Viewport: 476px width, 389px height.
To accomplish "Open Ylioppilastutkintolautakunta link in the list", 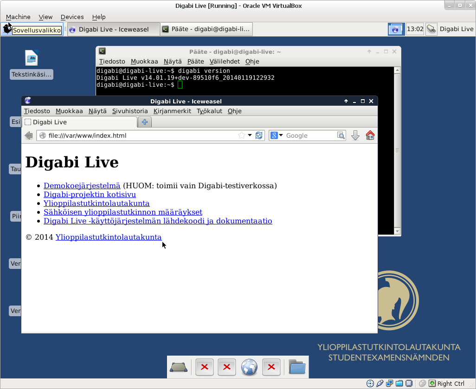I will pyautogui.click(x=96, y=203).
